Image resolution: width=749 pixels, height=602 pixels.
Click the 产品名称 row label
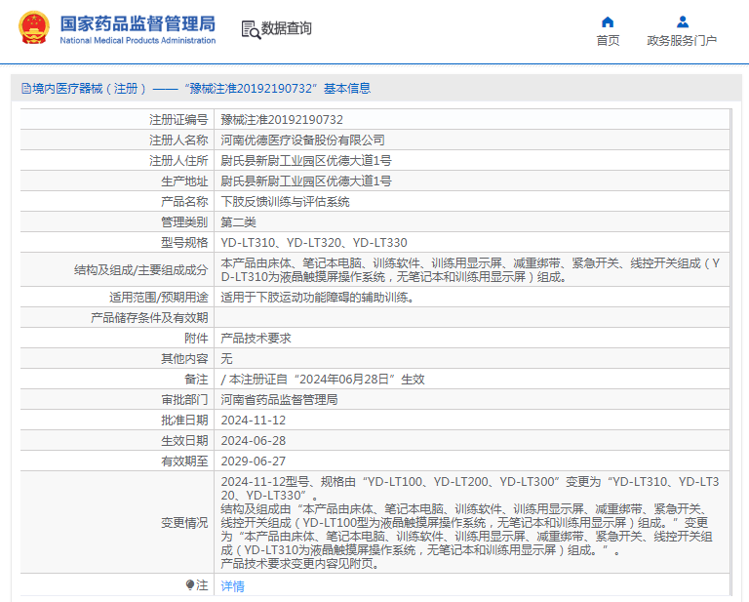pyautogui.click(x=184, y=202)
